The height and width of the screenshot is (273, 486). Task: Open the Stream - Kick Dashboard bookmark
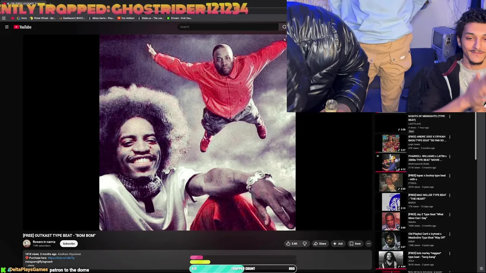tap(180, 18)
